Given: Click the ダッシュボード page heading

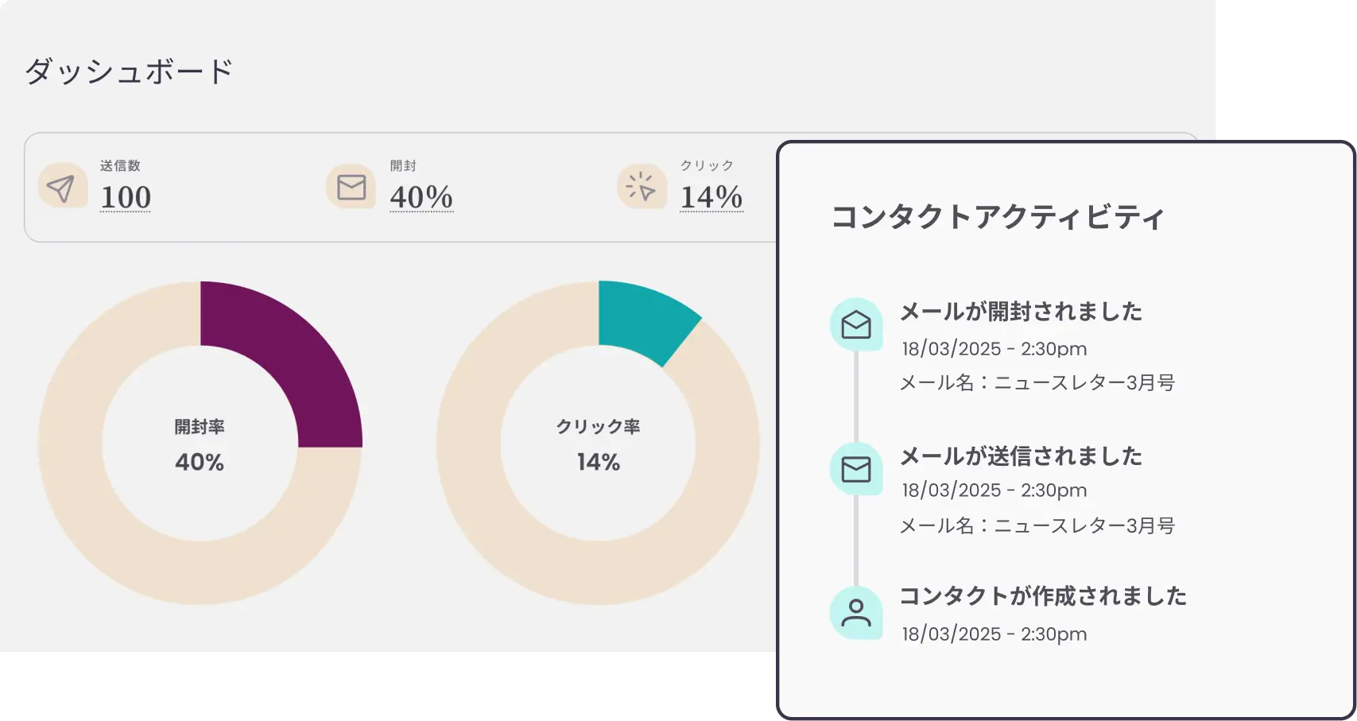Looking at the screenshot, I should [129, 72].
